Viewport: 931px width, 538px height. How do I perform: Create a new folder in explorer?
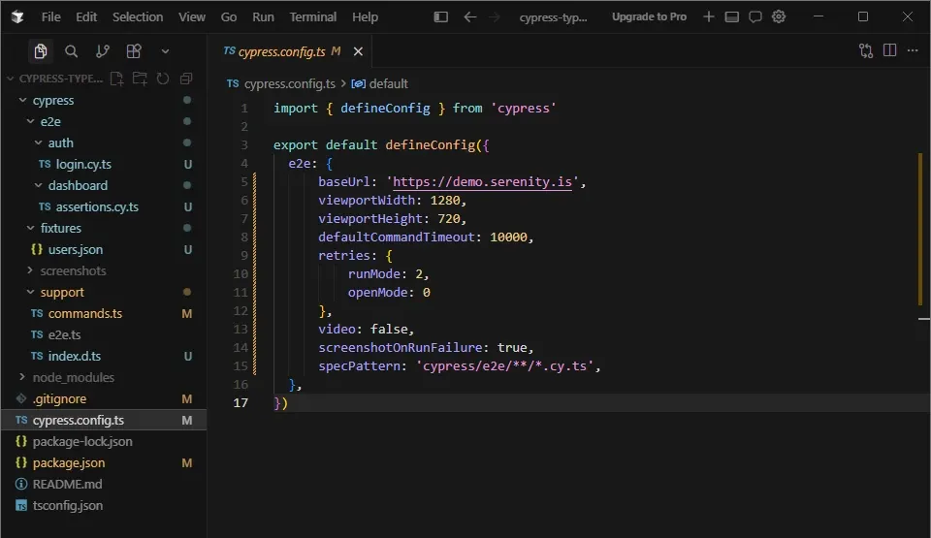140,79
